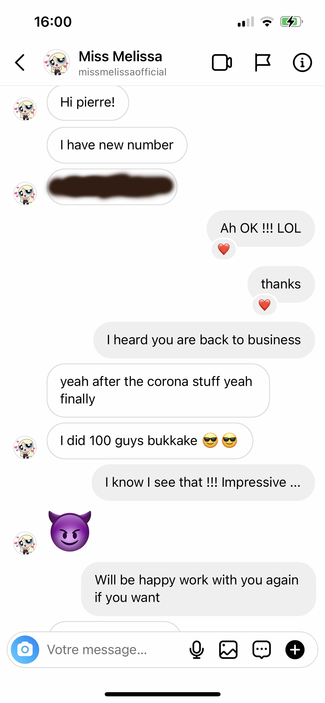This screenshot has width=325, height=703.
Task: Open Miss Melissa profile picture in header
Action: point(57,63)
